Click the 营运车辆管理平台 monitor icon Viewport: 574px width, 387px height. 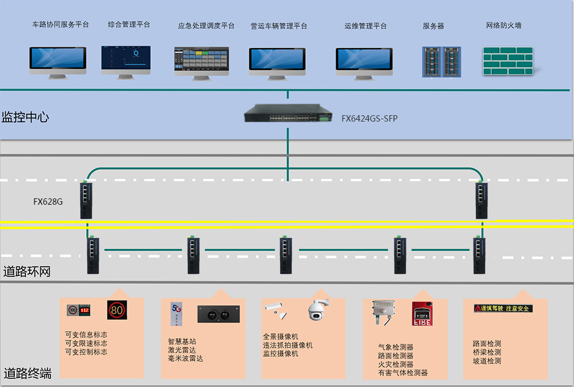tap(277, 61)
